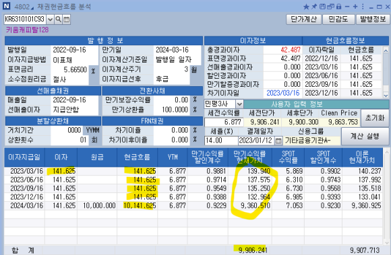
Task: Open the bond list grid icon beside search
Action: point(66,19)
